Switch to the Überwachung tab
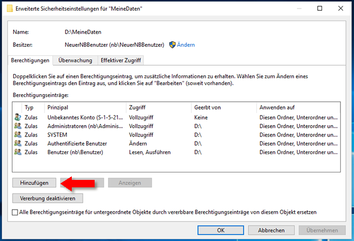This screenshot has width=354, height=241. pos(74,60)
